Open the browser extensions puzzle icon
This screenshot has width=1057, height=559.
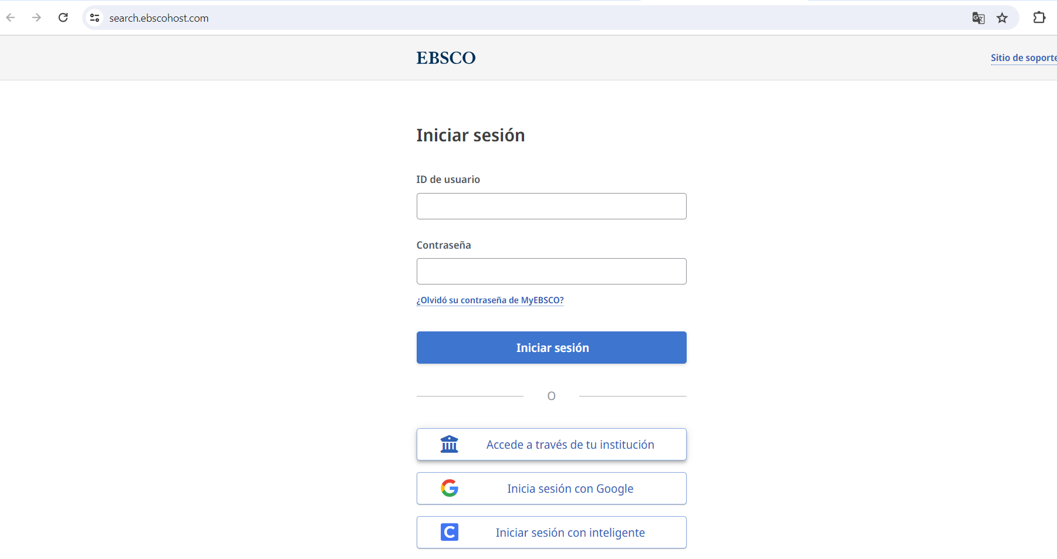[x=1039, y=18]
